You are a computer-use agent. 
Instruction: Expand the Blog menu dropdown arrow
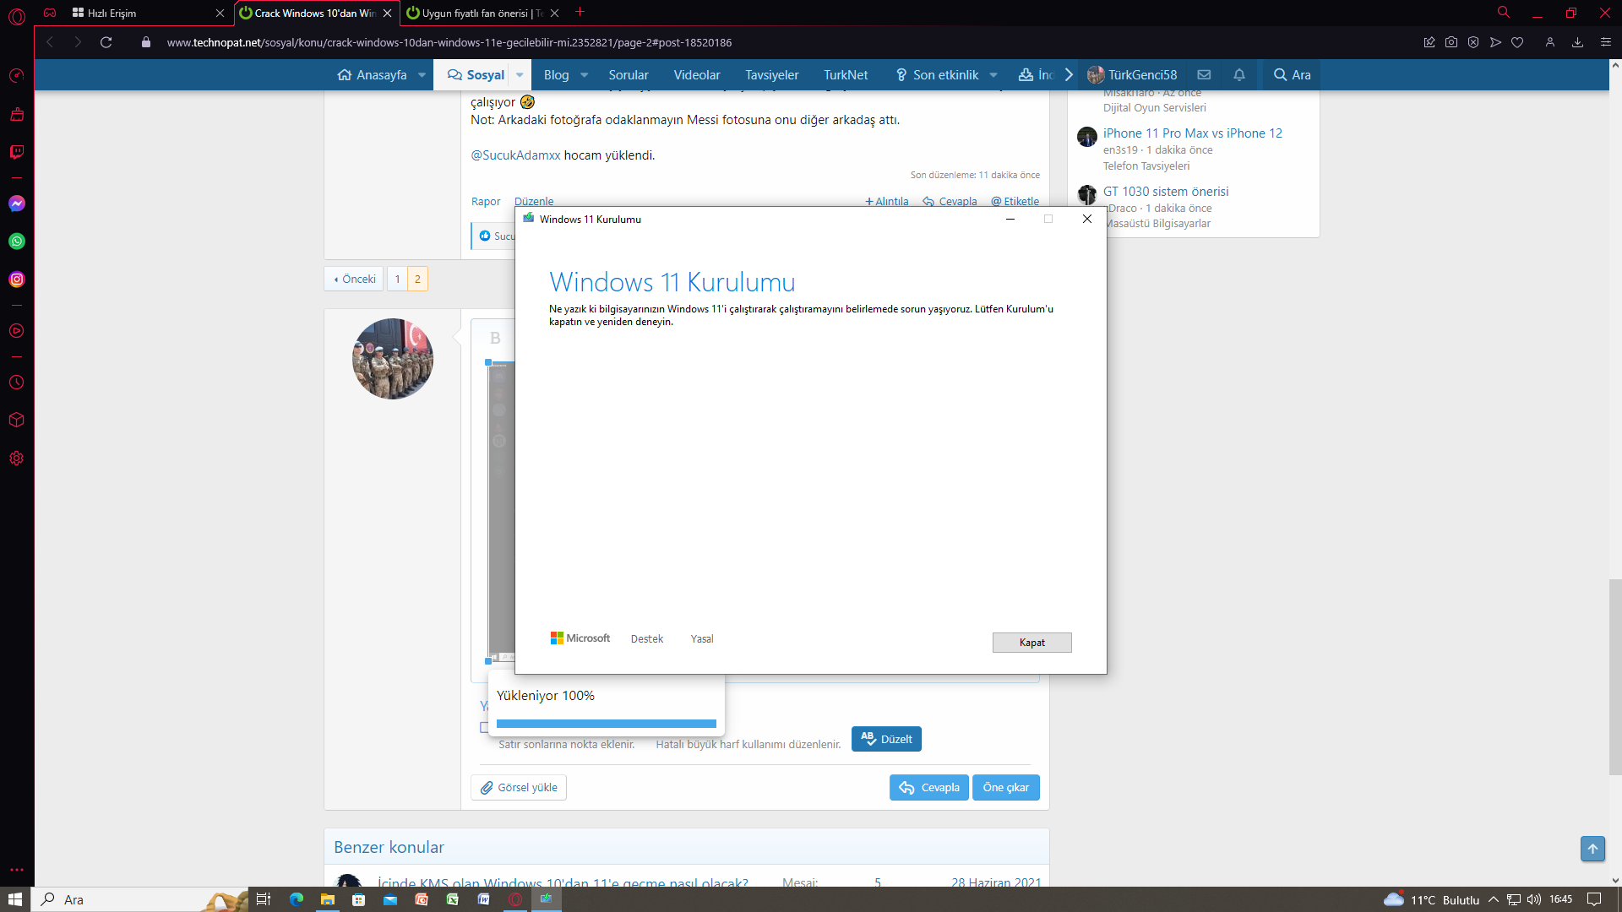584,74
